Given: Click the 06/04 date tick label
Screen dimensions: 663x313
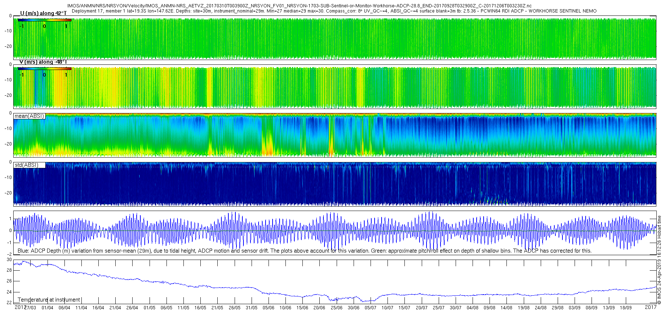Looking at the screenshot, I should point(64,308).
